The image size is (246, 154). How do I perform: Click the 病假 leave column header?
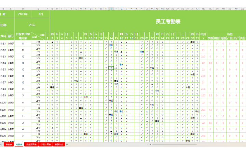click(217, 38)
